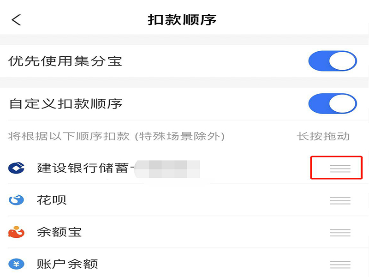Viewport: 369px width, 277px height.
Task: Tap the Yu'e Bao (余额宝) orange icon
Action: coord(16,232)
